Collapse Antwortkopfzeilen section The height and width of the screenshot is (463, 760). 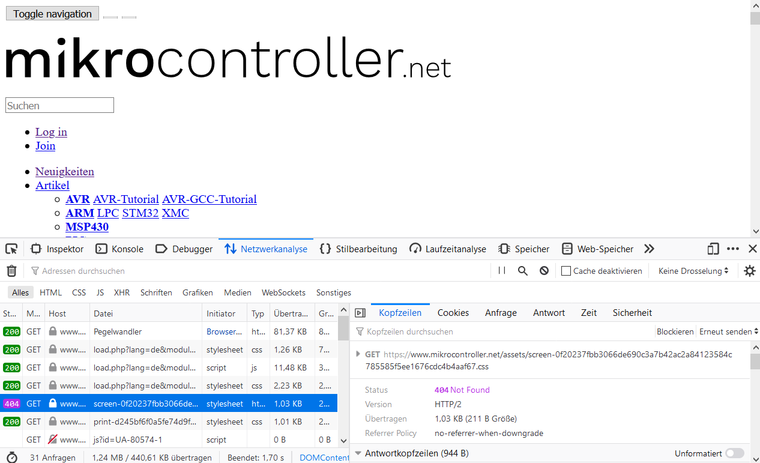click(358, 453)
